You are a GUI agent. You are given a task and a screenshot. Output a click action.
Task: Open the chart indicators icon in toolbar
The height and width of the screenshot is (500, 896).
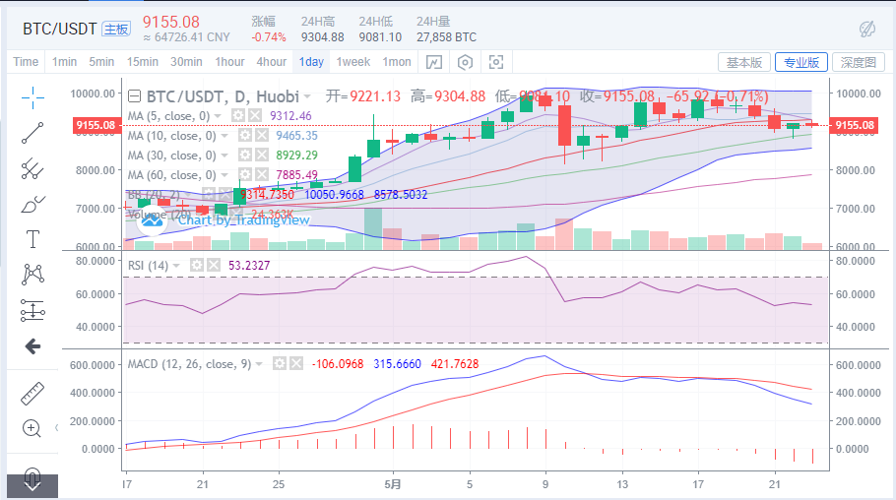click(433, 62)
